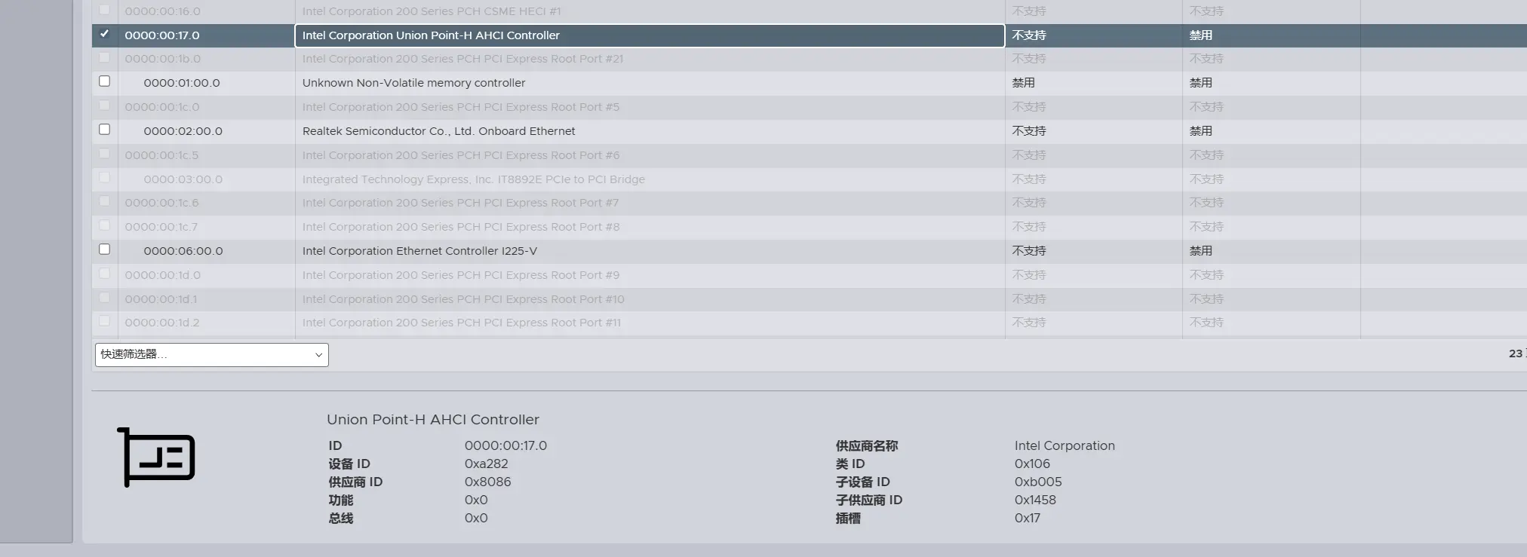This screenshot has width=1527, height=557.
Task: Select the Realtek Onboard Ethernet row
Action: (438, 131)
